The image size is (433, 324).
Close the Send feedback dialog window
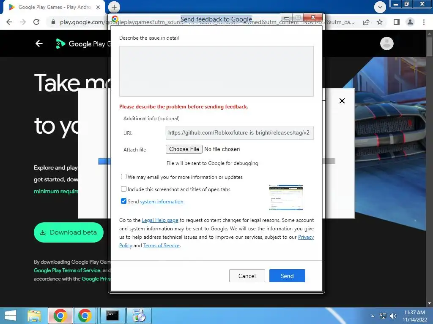[x=313, y=17]
